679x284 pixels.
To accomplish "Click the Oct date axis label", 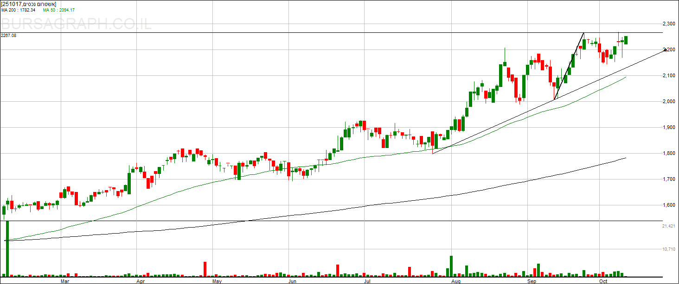I will (x=603, y=281).
